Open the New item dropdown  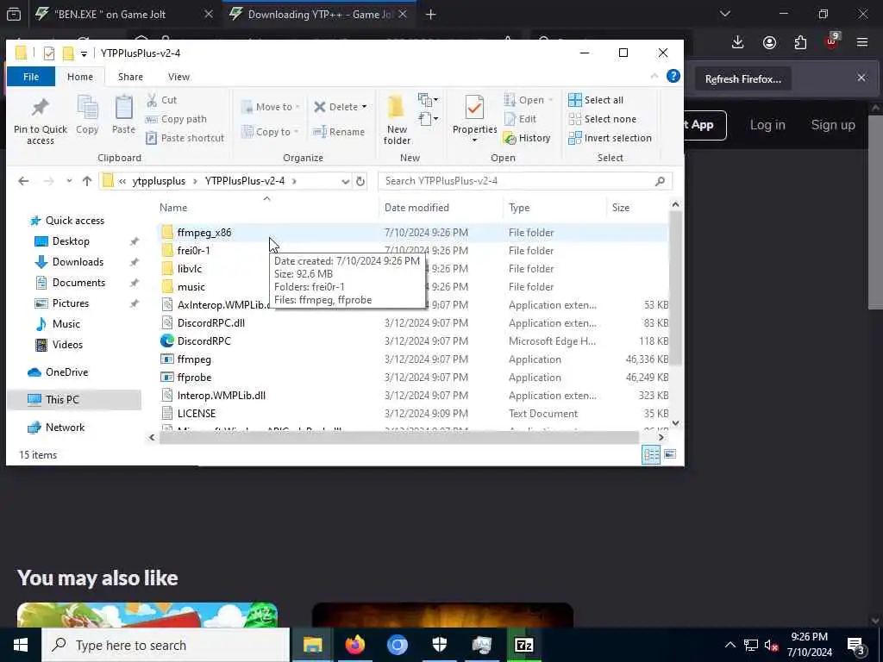tap(428, 100)
